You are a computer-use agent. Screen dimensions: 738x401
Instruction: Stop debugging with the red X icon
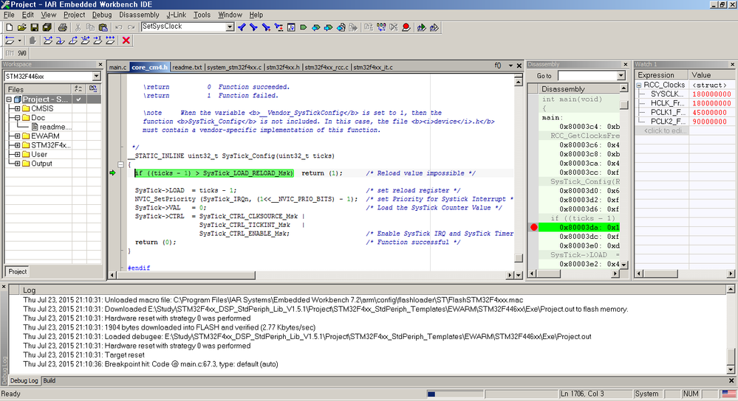(126, 41)
